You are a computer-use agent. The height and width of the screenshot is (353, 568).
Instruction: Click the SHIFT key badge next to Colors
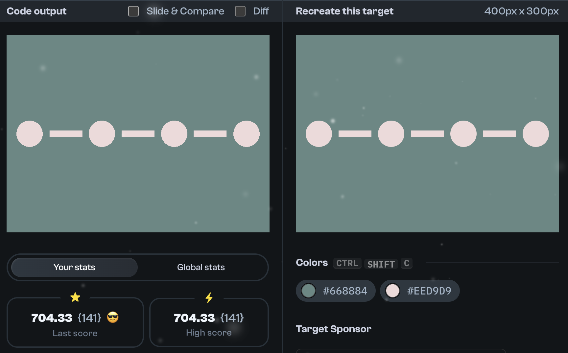381,264
